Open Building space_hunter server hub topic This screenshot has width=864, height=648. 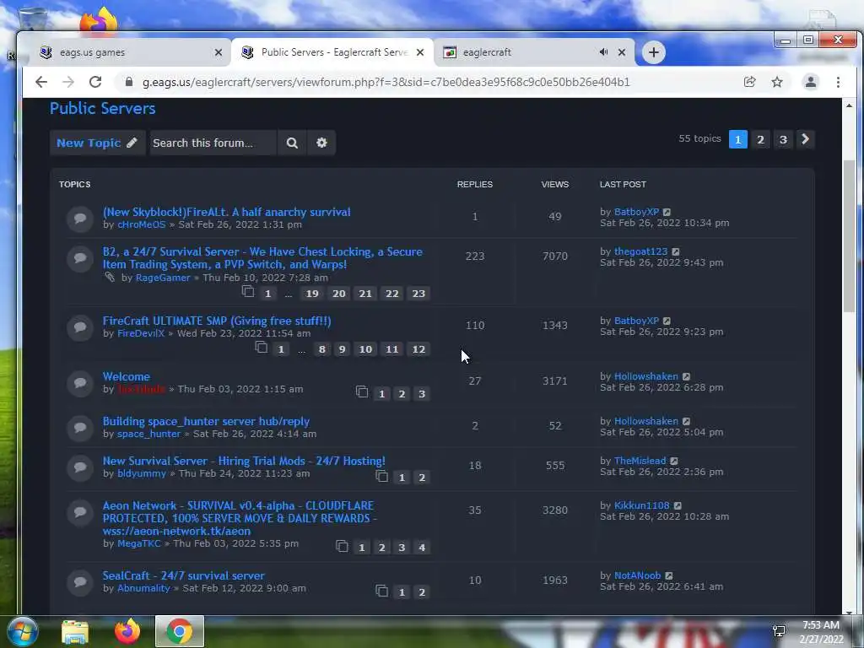tap(206, 422)
